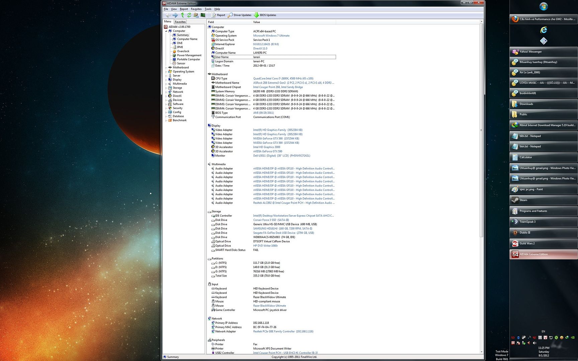Image resolution: width=578 pixels, height=361 pixels.
Task: Click the Forward navigation arrow in AIDA64 toolbar
Action: pos(175,15)
